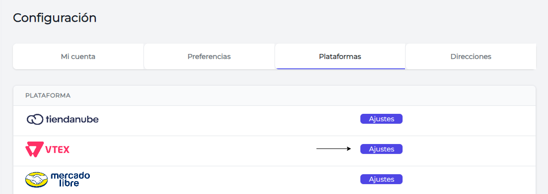Click the pink VTEX wordmark letters
This screenshot has height=194, width=548.
pyautogui.click(x=58, y=150)
